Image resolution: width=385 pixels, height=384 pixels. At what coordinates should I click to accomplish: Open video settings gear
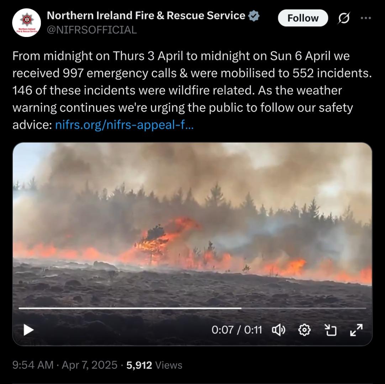tap(305, 330)
